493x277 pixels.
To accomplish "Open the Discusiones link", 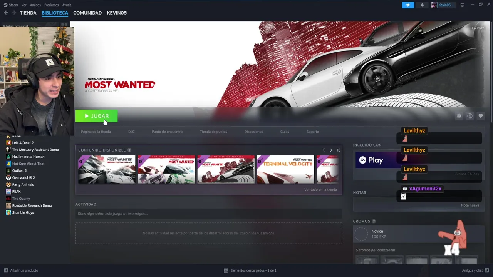I will point(254,132).
